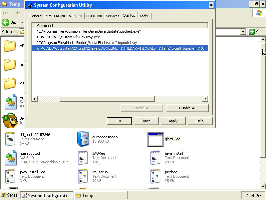
Task: Switch to the General tab
Action: coord(36,16)
